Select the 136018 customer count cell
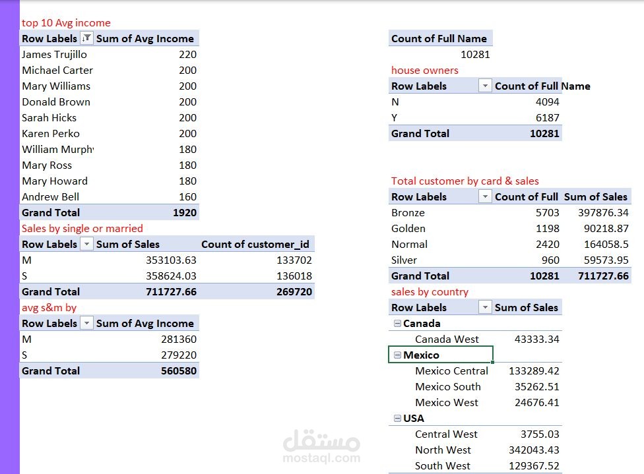Image resolution: width=644 pixels, height=474 pixels. pos(294,276)
